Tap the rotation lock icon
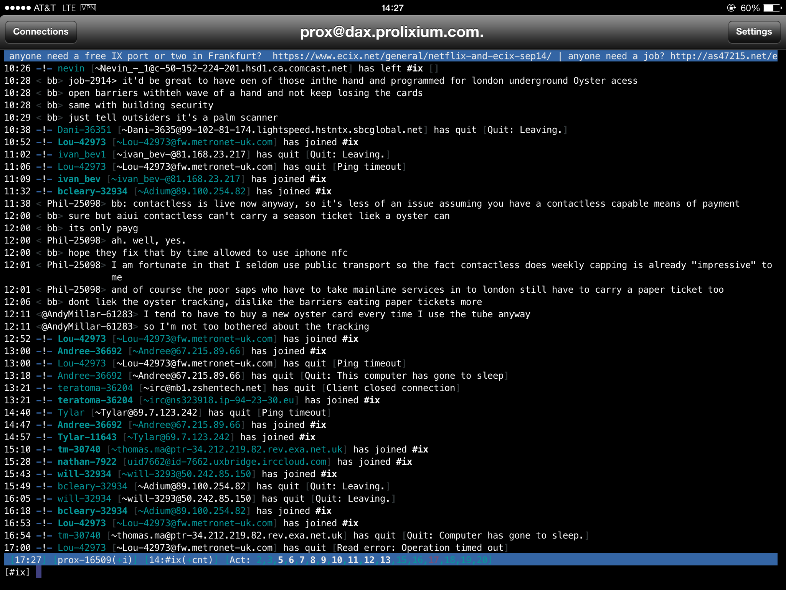This screenshot has width=786, height=590. 731,8
